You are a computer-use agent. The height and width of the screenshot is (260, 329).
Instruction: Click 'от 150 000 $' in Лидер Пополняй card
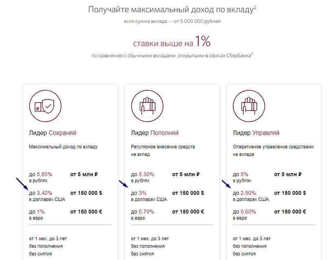188,193
